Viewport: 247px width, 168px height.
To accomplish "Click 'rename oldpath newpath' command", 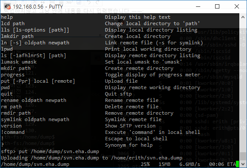I will pos(34,100).
